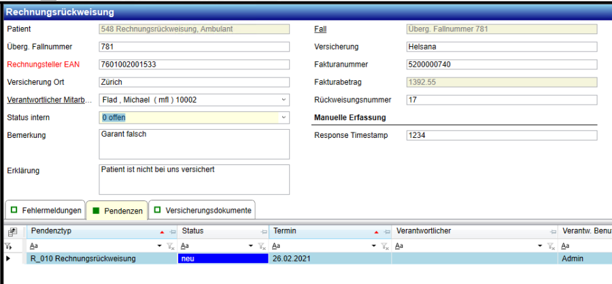Click Pendenztyp filter text box
The height and width of the screenshot is (284, 612).
(x=97, y=246)
